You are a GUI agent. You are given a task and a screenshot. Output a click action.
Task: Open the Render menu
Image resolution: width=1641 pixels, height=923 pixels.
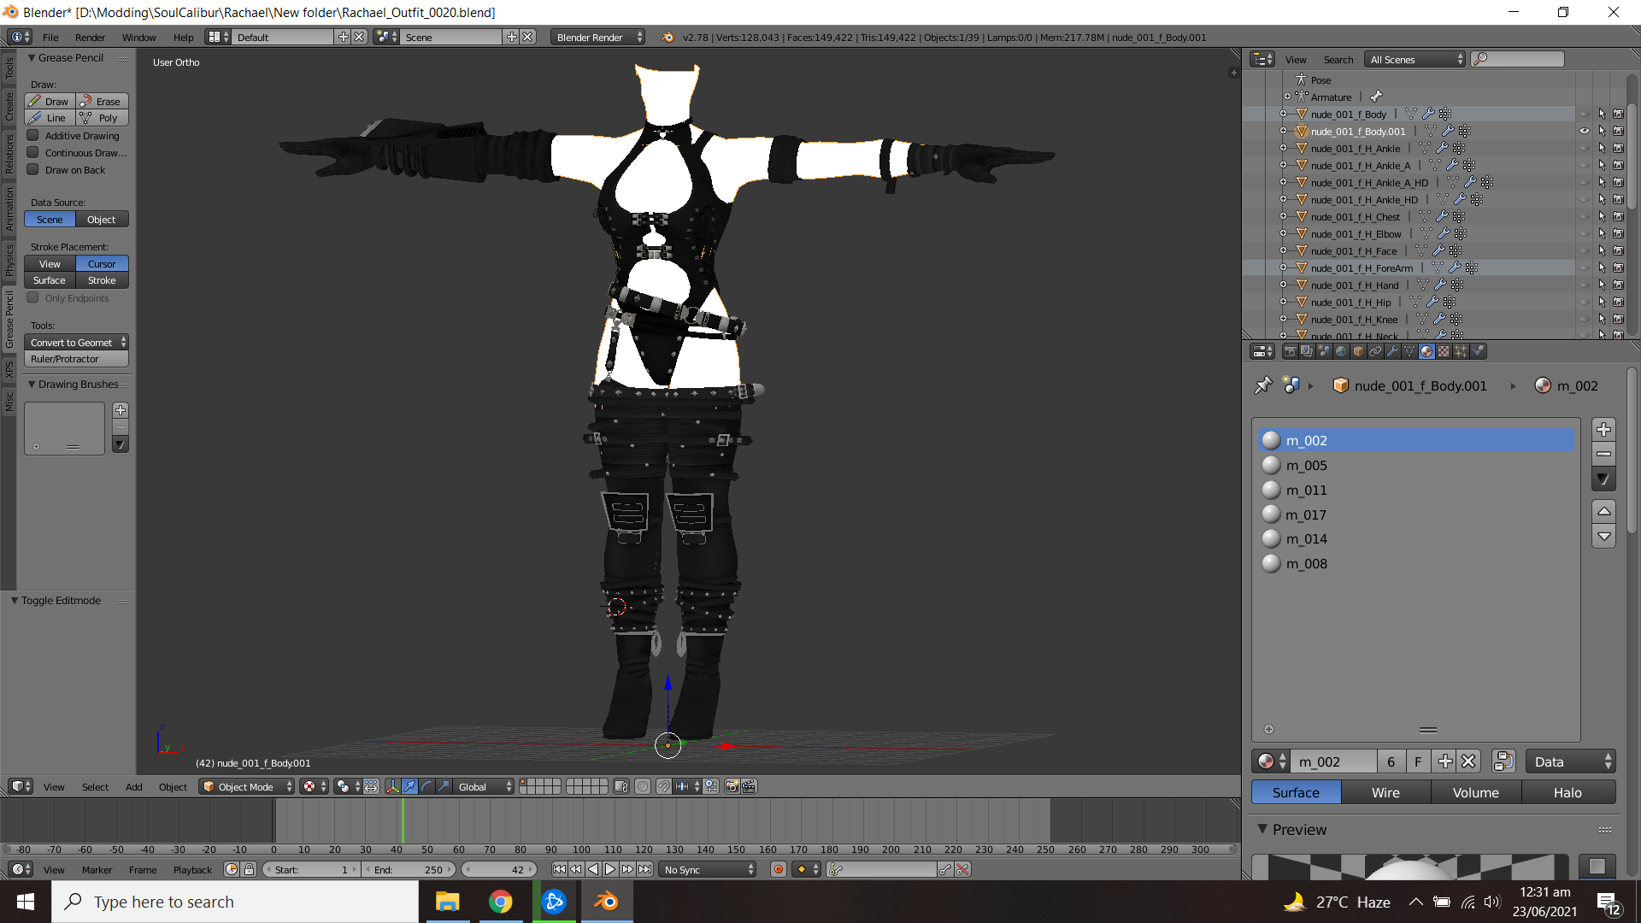(90, 37)
